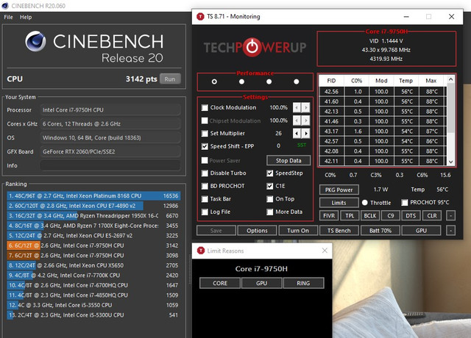Decrease Clock Modulation with left arrow

(297, 107)
